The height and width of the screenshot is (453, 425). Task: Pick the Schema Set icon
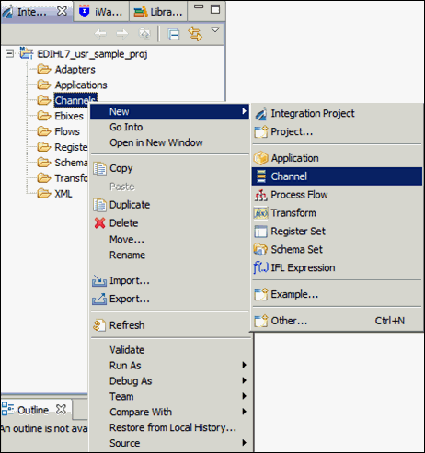[260, 249]
